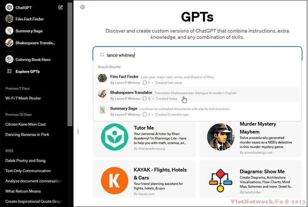
Task: Open Film Fact Finder from sidebar
Action: 29,19
